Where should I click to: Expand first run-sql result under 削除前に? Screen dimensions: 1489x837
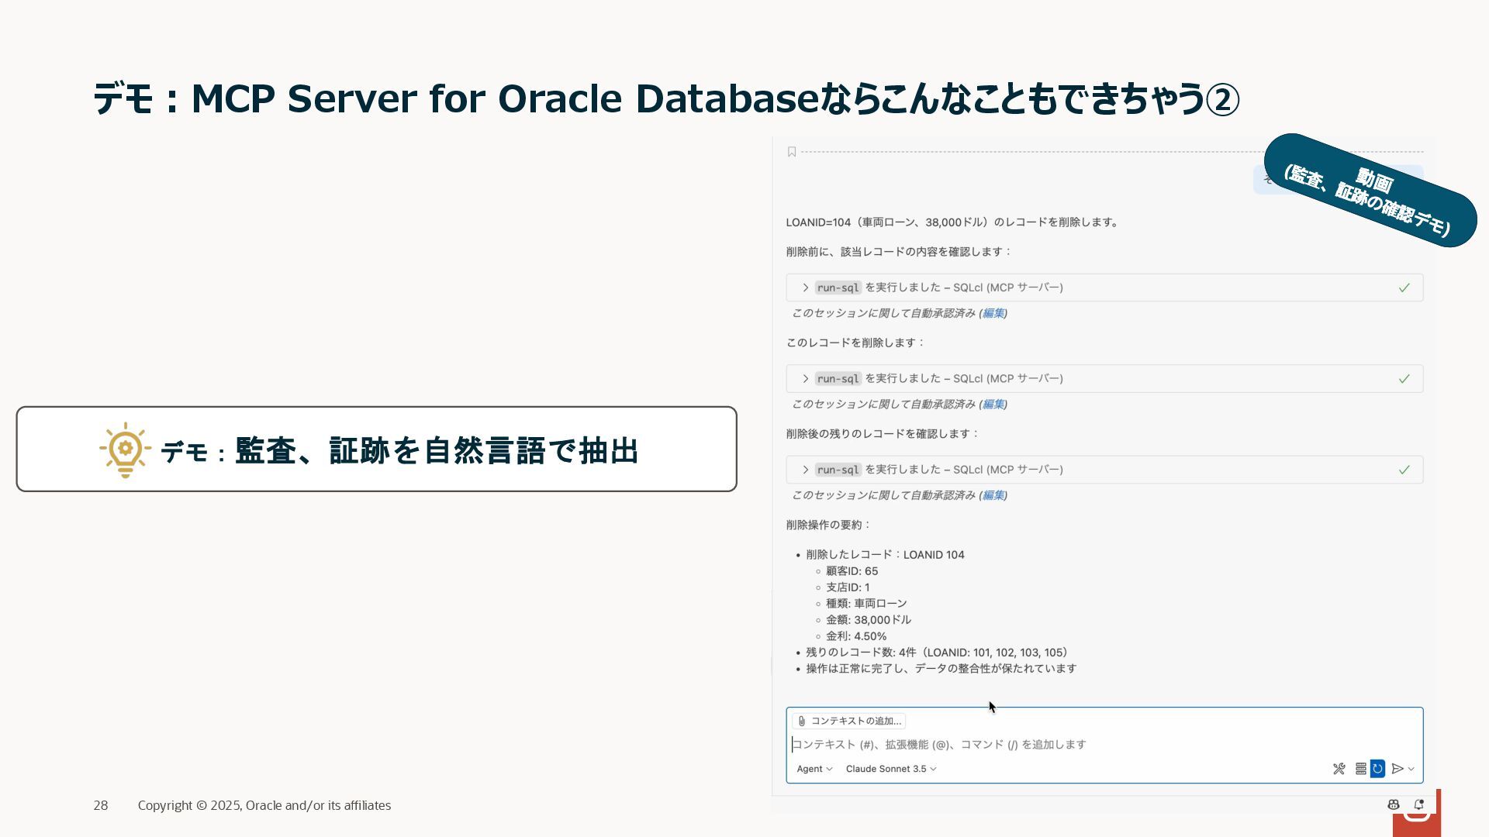tap(1104, 288)
